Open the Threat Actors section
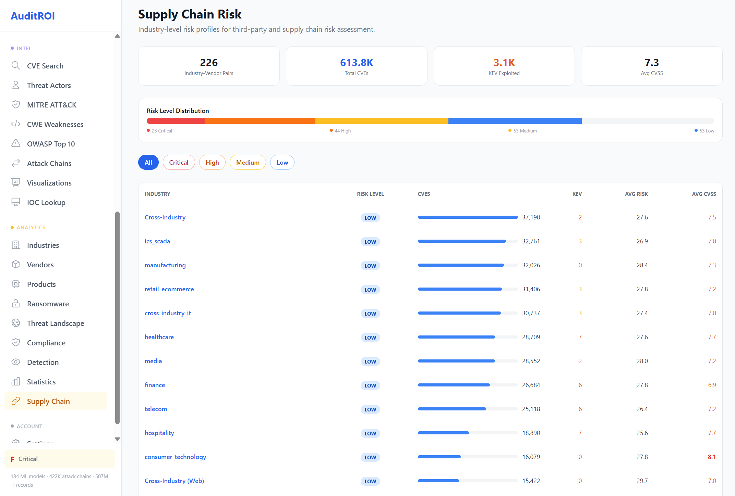The width and height of the screenshot is (735, 496). tap(49, 85)
